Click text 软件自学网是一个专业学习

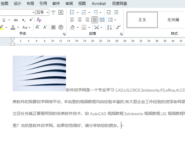tap(90, 90)
